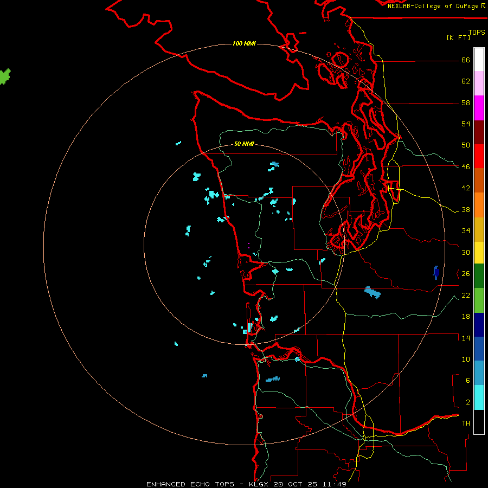Click the '30' legend value
Viewport: 488px width, 488px height.
tap(466, 252)
